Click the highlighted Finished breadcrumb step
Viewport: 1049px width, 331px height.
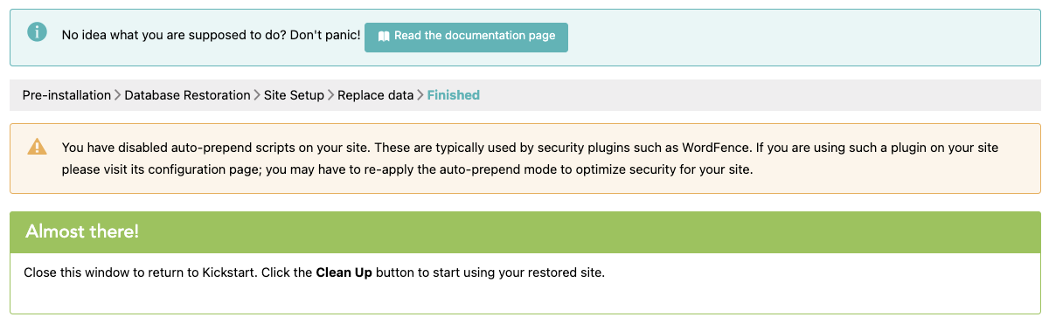[x=453, y=95]
